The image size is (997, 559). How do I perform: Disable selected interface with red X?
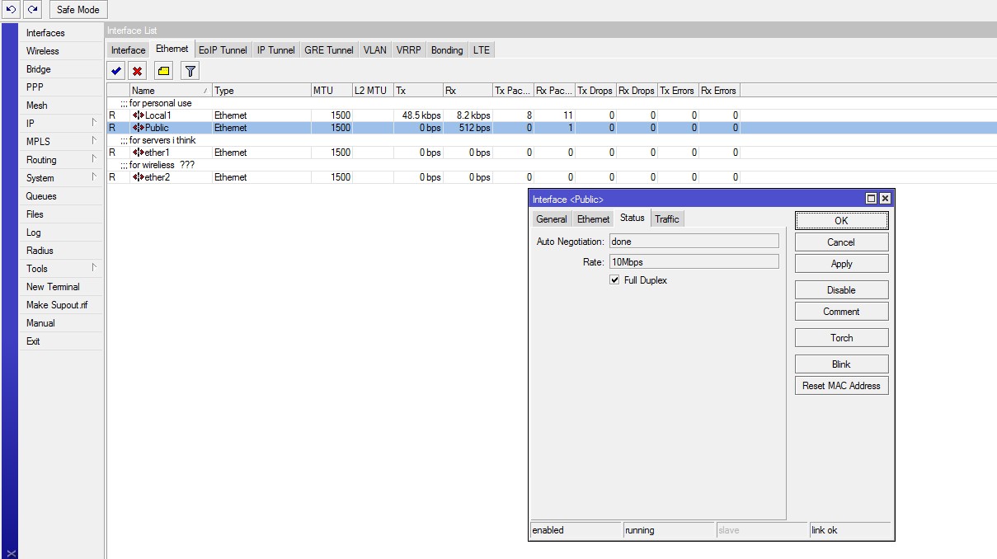[x=138, y=71]
